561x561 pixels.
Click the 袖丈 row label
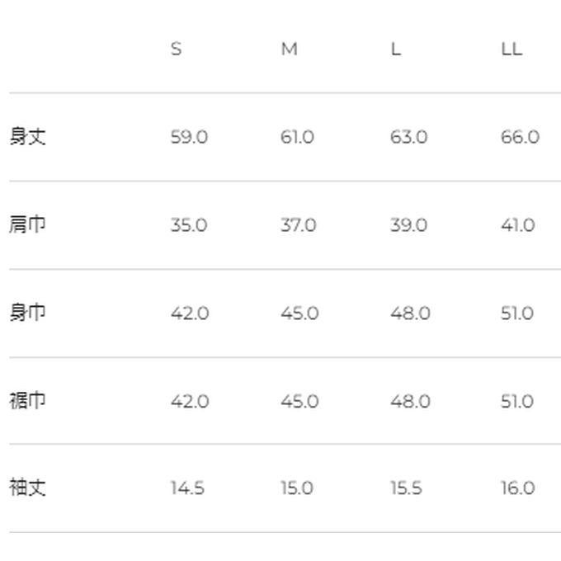27,488
